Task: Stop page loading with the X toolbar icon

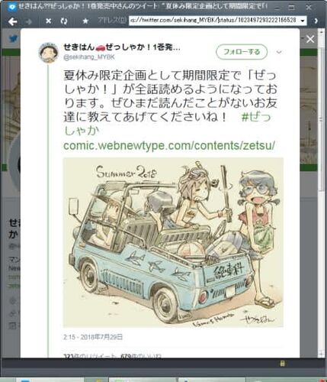Action: click(x=48, y=21)
